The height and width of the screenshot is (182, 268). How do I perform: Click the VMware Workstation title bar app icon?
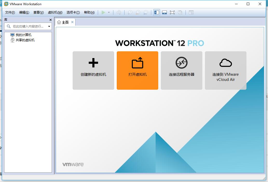[6, 4]
